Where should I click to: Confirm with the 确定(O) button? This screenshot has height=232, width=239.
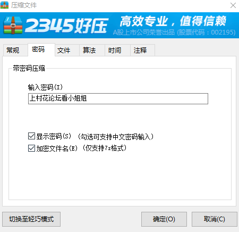pyautogui.click(x=164, y=219)
